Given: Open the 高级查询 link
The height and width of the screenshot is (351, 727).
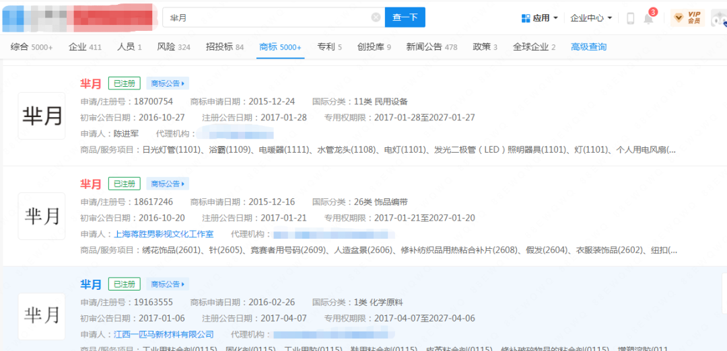Looking at the screenshot, I should click(x=589, y=47).
